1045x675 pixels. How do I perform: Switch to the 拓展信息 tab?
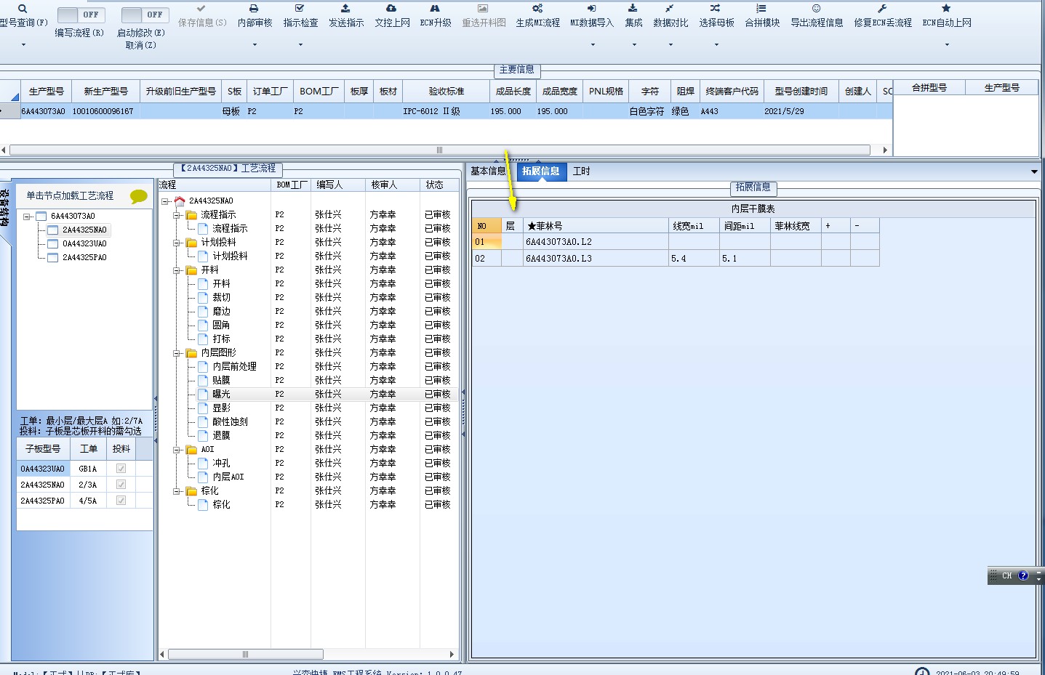tap(541, 171)
